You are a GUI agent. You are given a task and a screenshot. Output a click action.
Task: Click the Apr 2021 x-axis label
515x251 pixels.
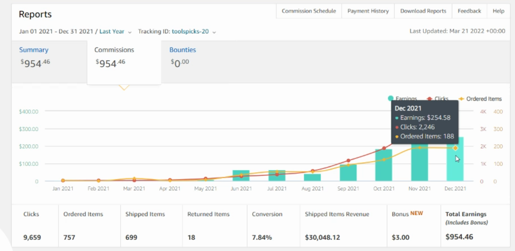coord(170,189)
